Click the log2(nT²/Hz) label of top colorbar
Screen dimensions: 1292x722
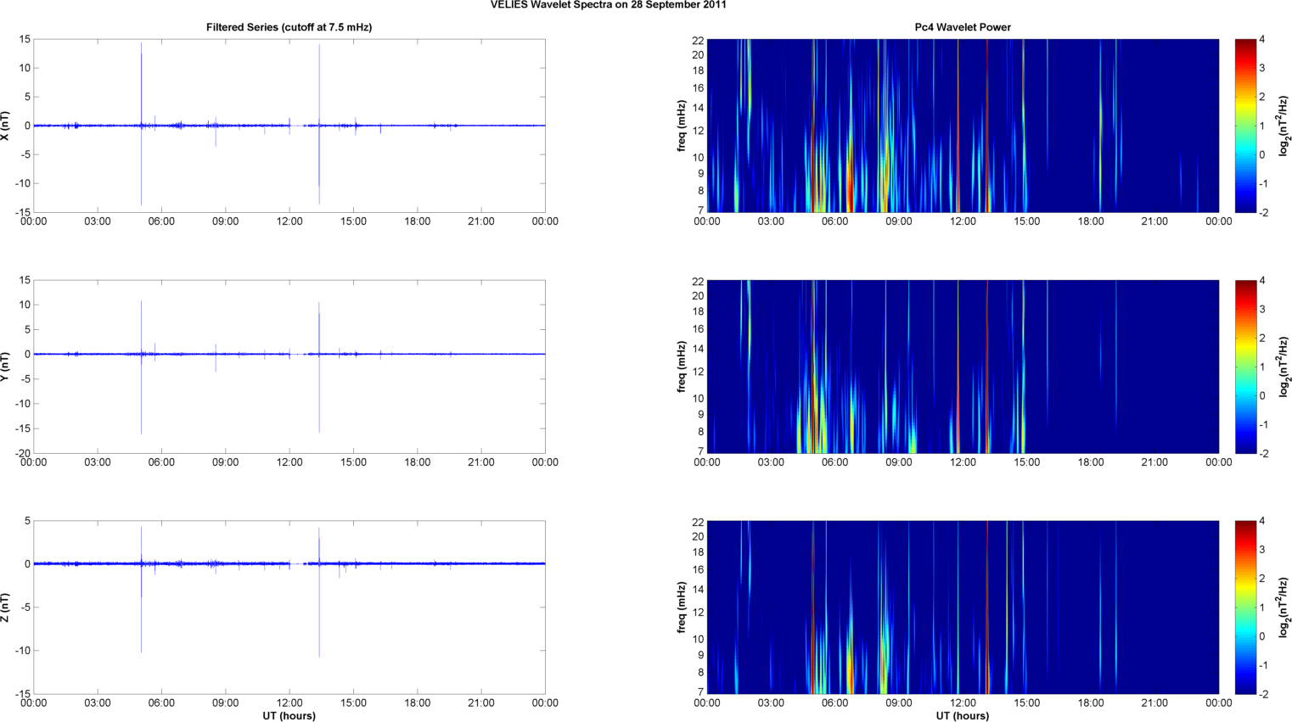(x=1284, y=126)
